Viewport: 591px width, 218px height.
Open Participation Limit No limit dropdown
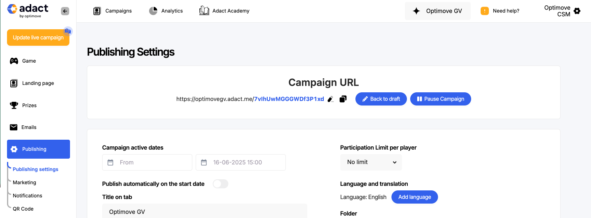click(x=371, y=162)
